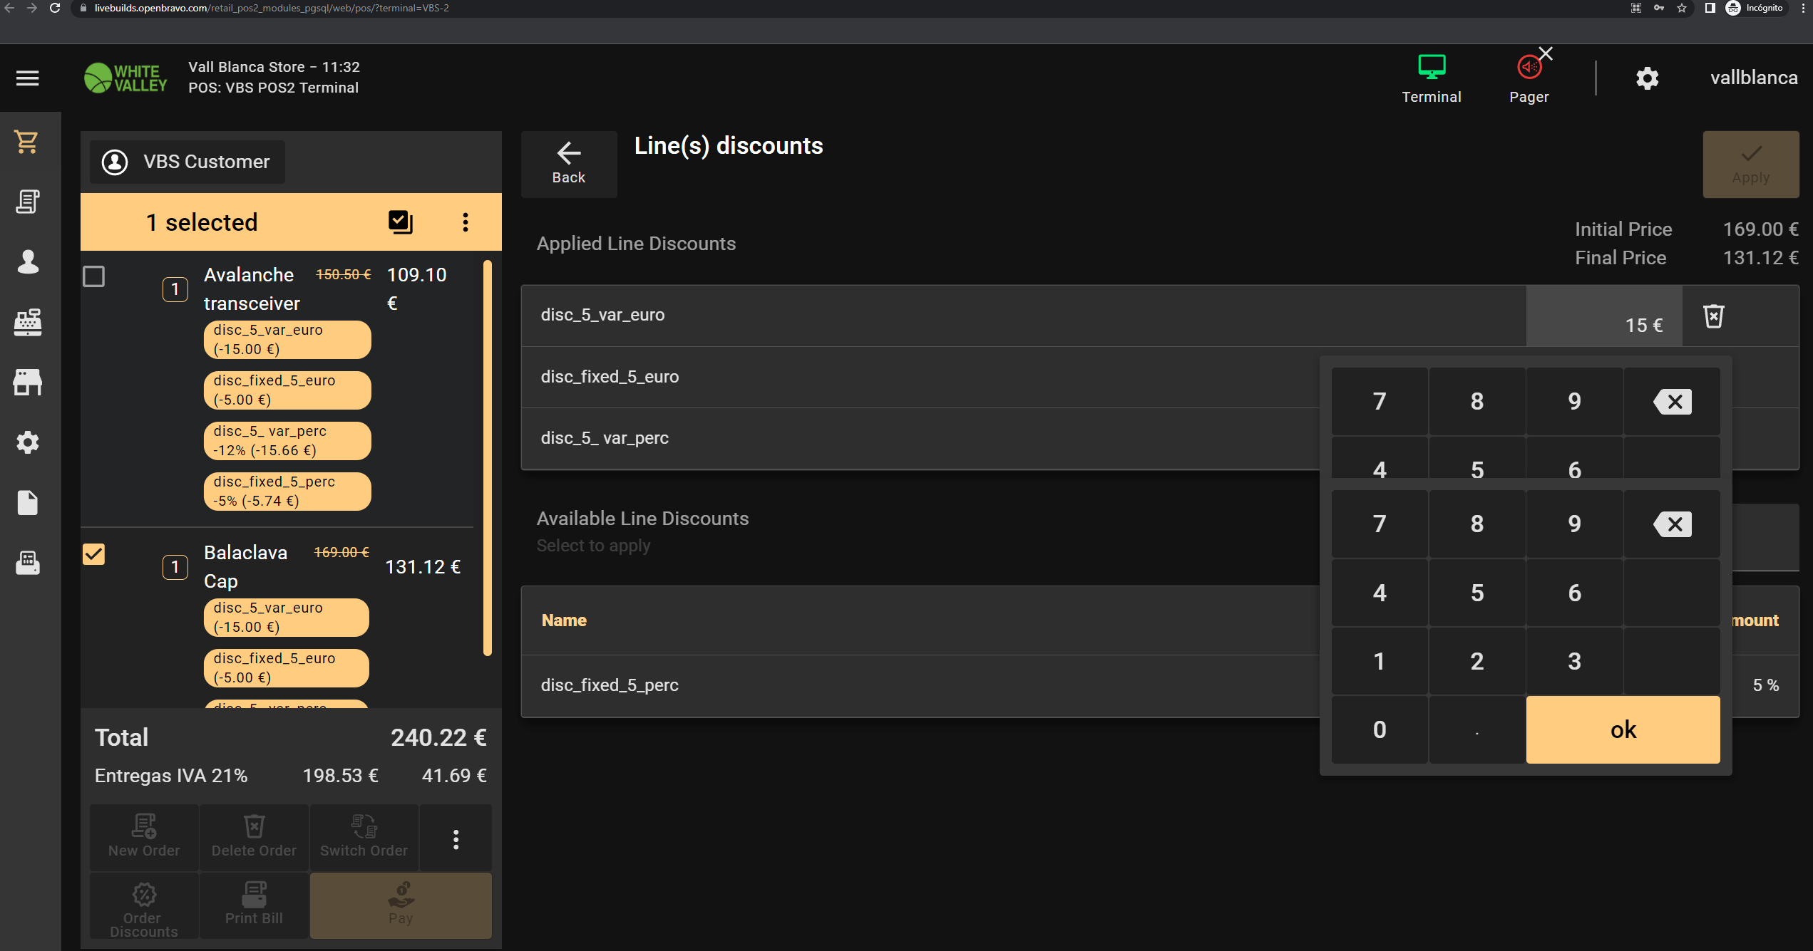Check the Avalanche transceiver line checkbox
Screen dimensions: 1813x951
click(94, 276)
